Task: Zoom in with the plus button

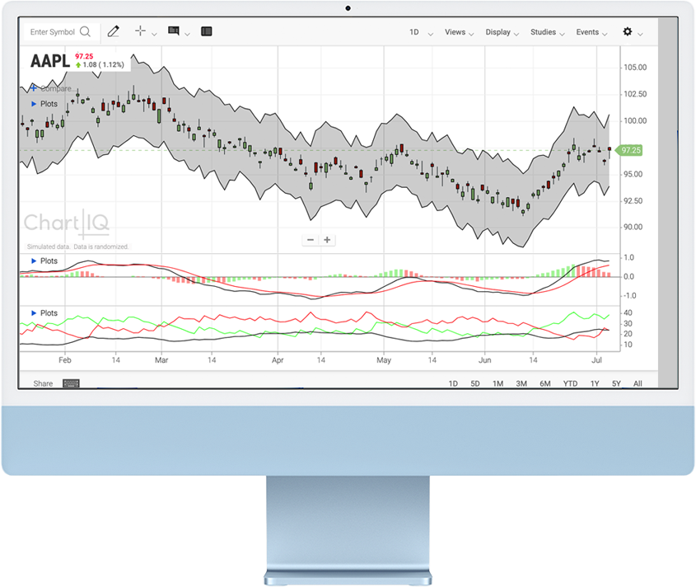Action: (x=327, y=239)
